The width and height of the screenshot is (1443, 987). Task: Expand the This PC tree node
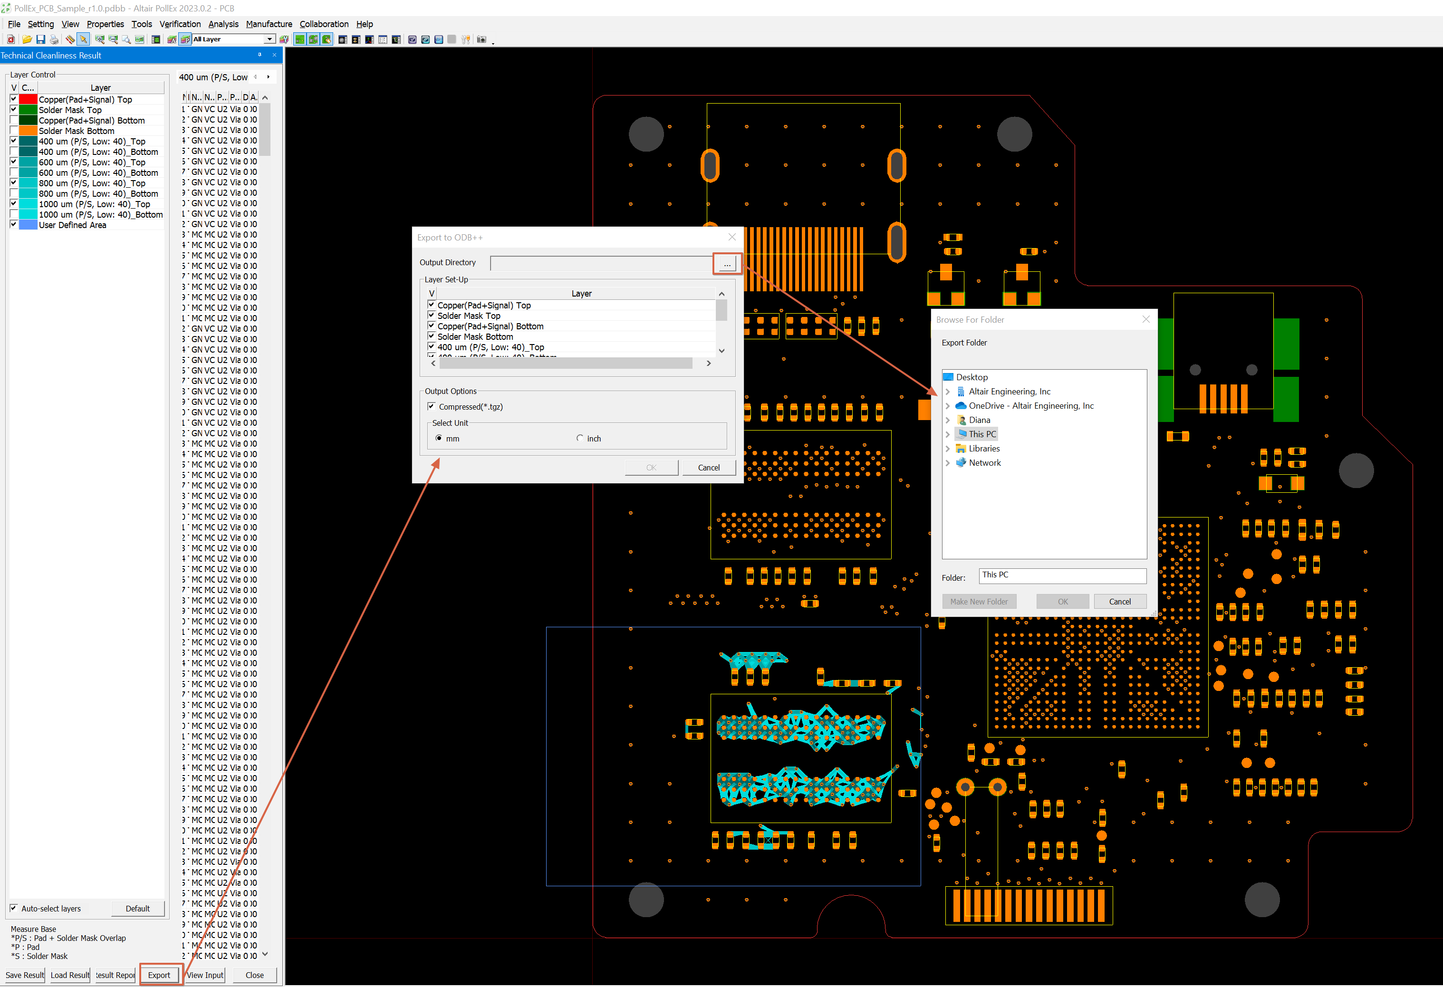[x=948, y=434]
